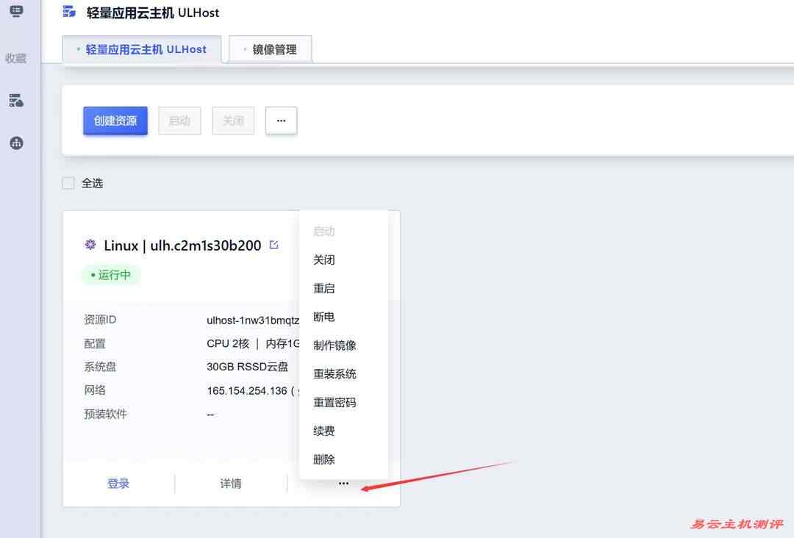Click the ULHost service icon in the header
This screenshot has height=538, width=794.
68,11
